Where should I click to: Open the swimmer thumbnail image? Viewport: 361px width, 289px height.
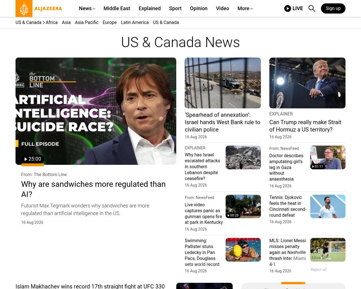pos(243,250)
